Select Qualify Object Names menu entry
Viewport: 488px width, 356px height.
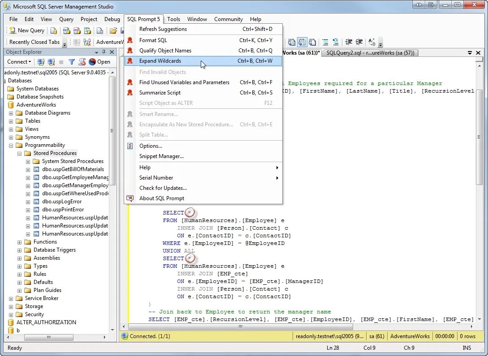click(x=203, y=50)
